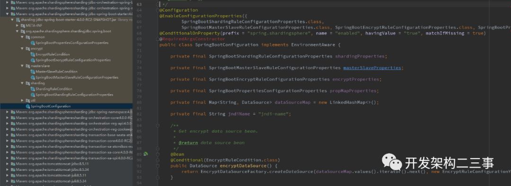Collapse the org.apache.shardingsphere.shardingjdbc.spring.boot package
511x186 pixels.
[18, 31]
